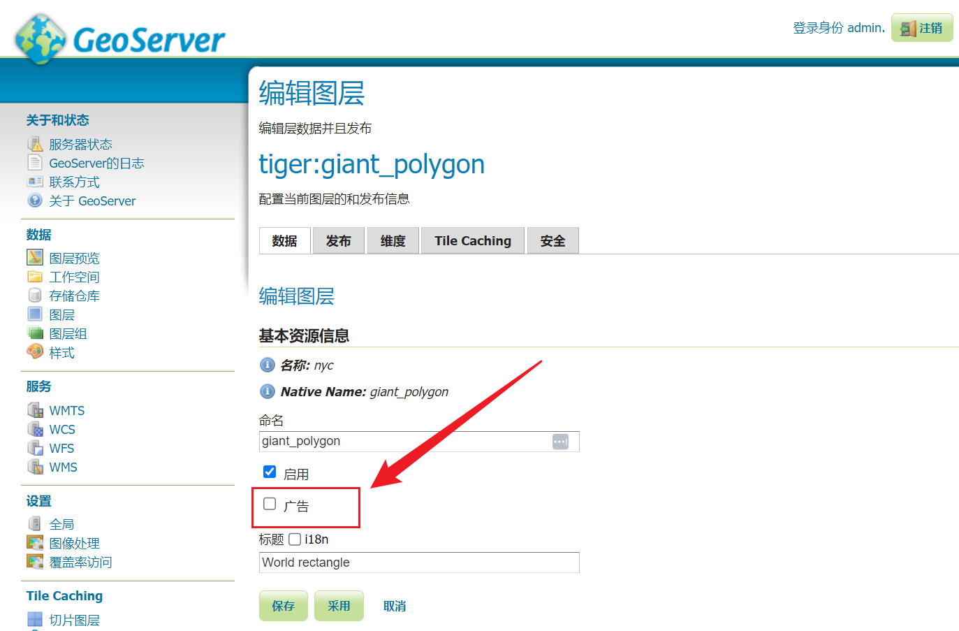
Task: Click the WMTS service icon
Action: point(35,410)
